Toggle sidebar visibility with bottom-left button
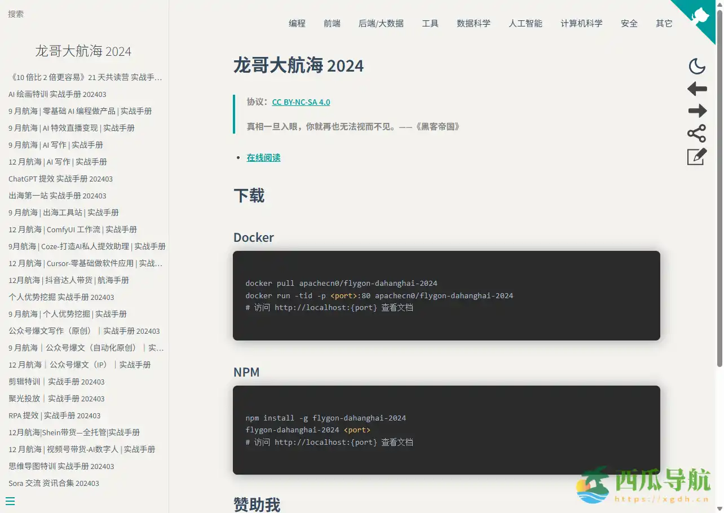724x513 pixels. [x=10, y=501]
